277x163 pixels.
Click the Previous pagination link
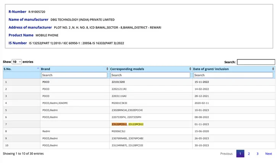pos(226,153)
